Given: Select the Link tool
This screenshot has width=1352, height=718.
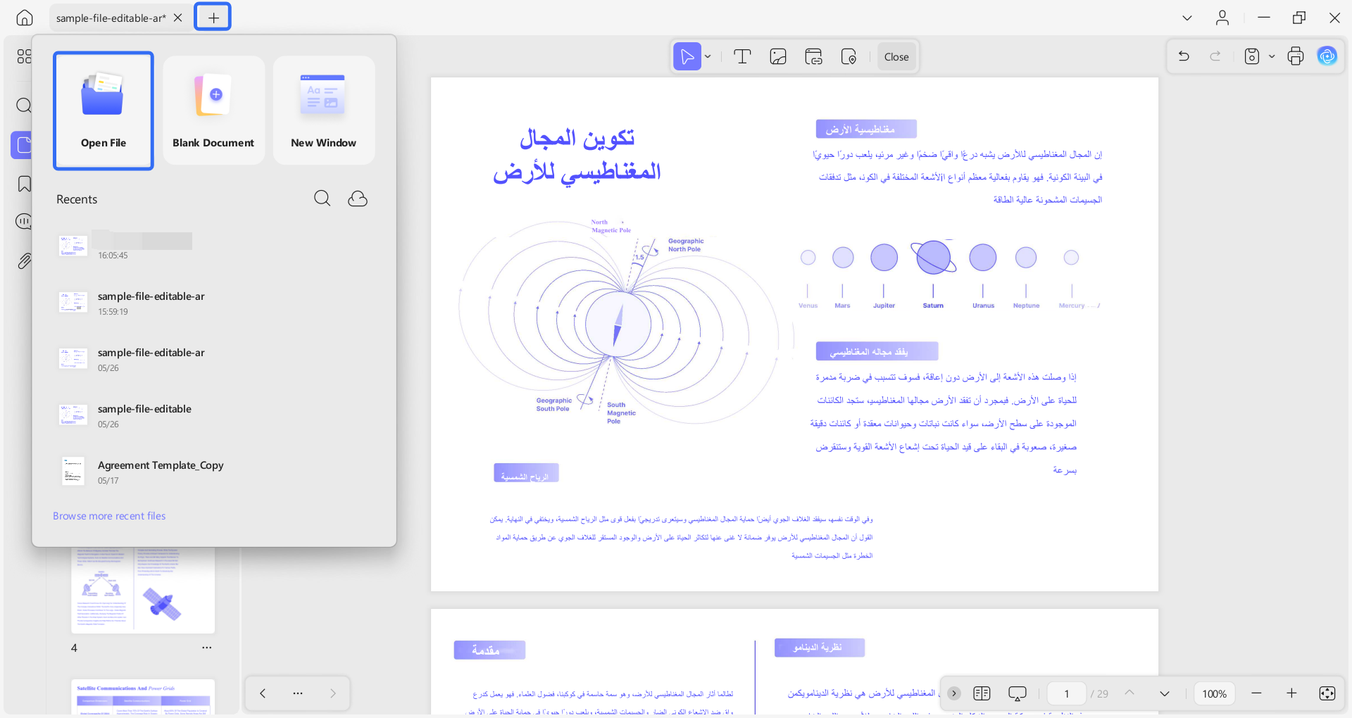Looking at the screenshot, I should pos(813,56).
